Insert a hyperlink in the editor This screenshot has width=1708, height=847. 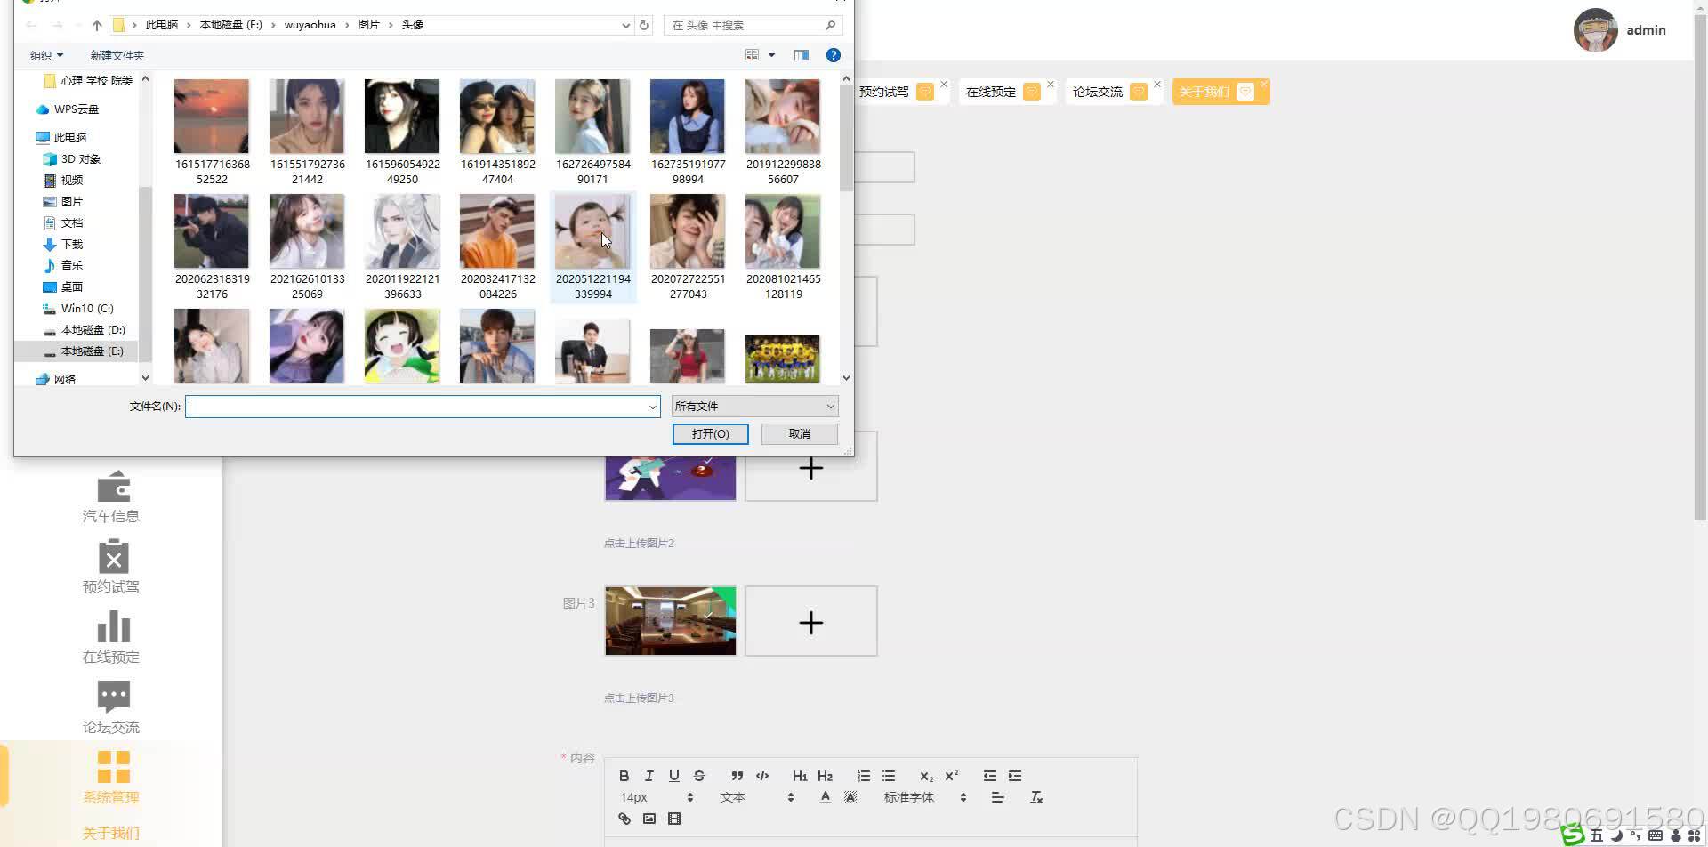624,819
